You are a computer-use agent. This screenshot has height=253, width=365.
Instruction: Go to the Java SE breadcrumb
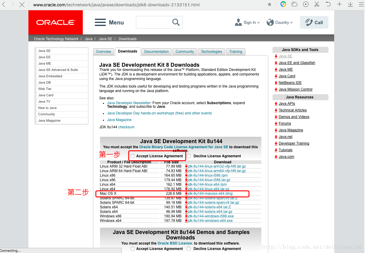105,39
